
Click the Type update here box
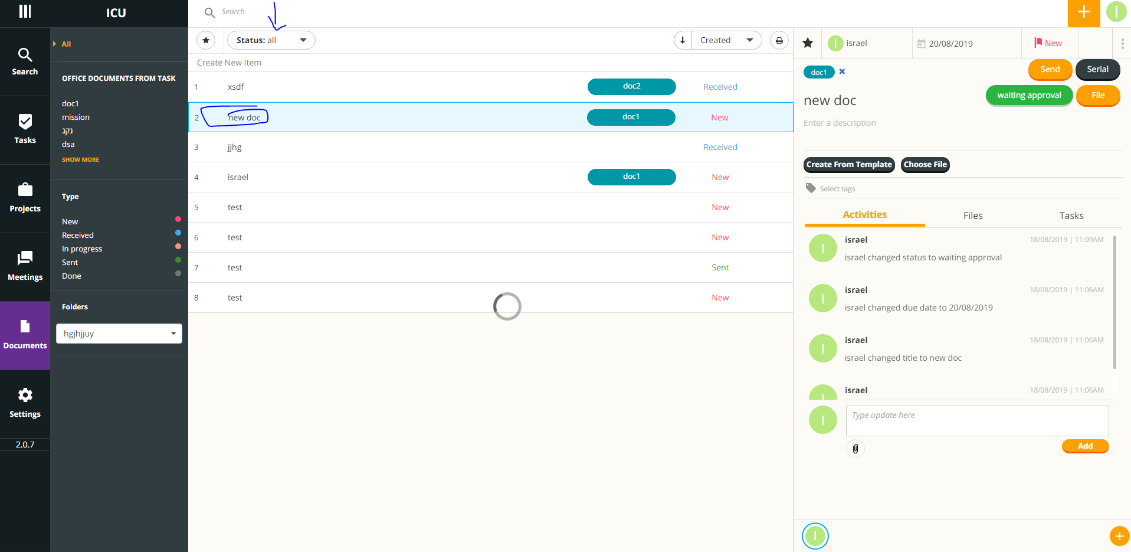(977, 420)
